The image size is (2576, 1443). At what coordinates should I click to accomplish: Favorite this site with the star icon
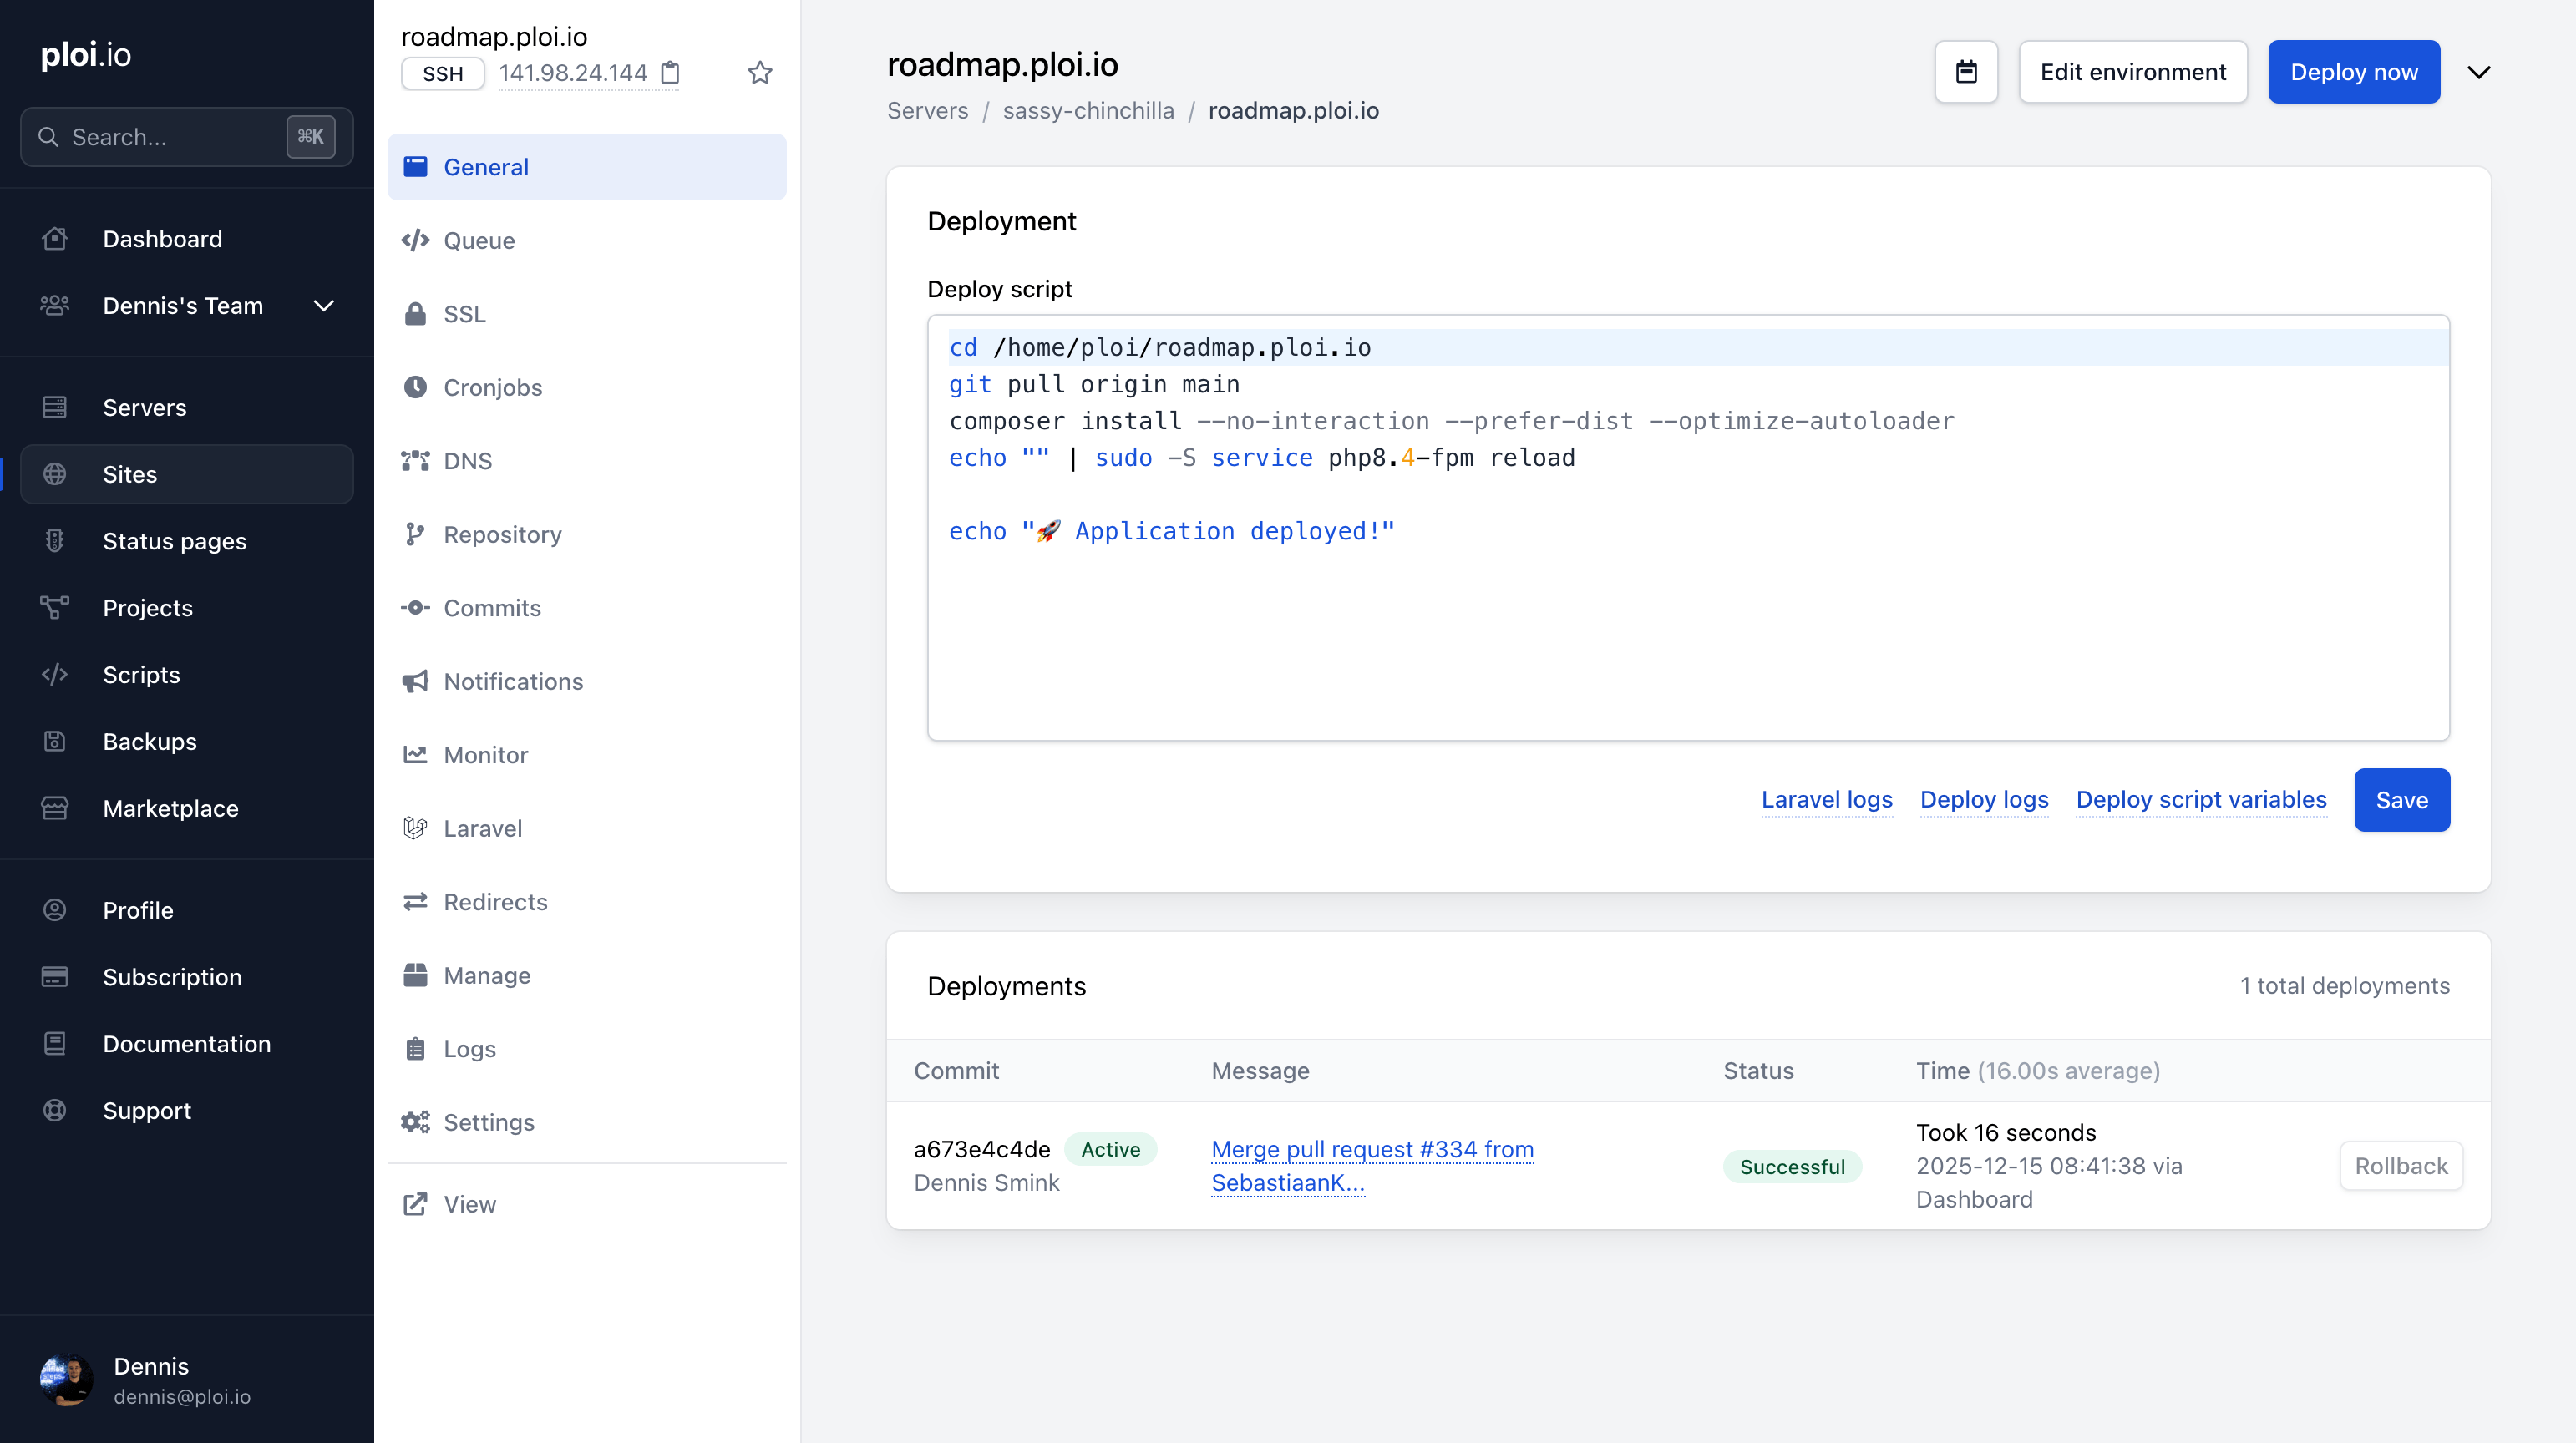tap(760, 73)
